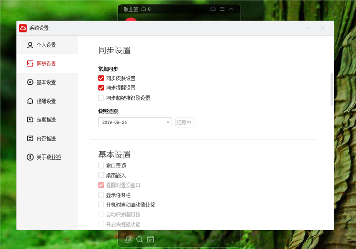
Task: Enable 开机时自动启动敬业签 checkbox
Action: click(x=101, y=205)
